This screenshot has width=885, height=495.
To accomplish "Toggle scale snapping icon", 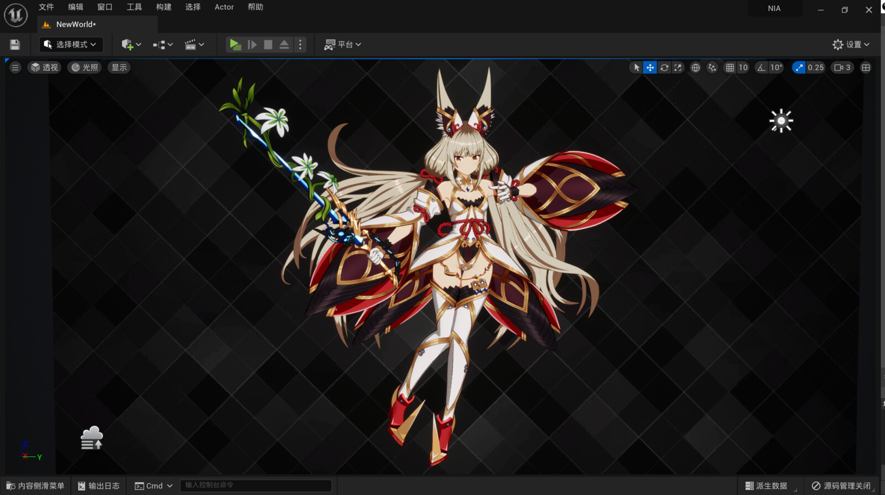I will point(799,67).
